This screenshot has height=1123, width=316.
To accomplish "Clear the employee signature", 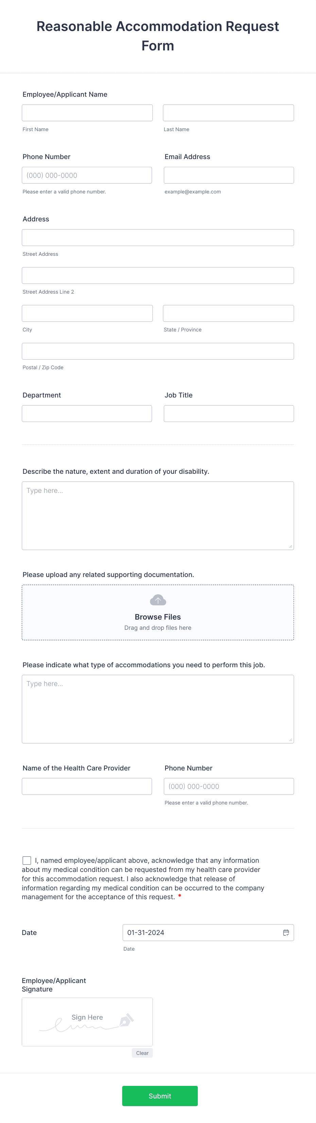I will pos(142,1053).
